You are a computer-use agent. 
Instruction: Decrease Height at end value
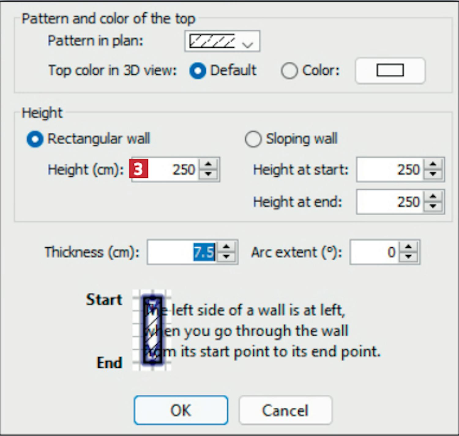433,207
